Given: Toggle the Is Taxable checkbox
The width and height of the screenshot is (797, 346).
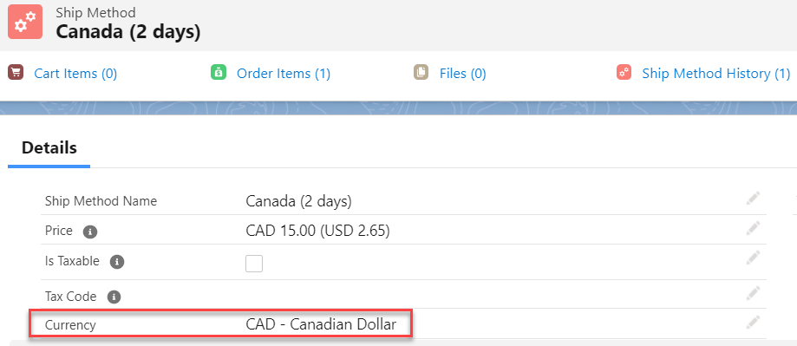Looking at the screenshot, I should pyautogui.click(x=254, y=264).
